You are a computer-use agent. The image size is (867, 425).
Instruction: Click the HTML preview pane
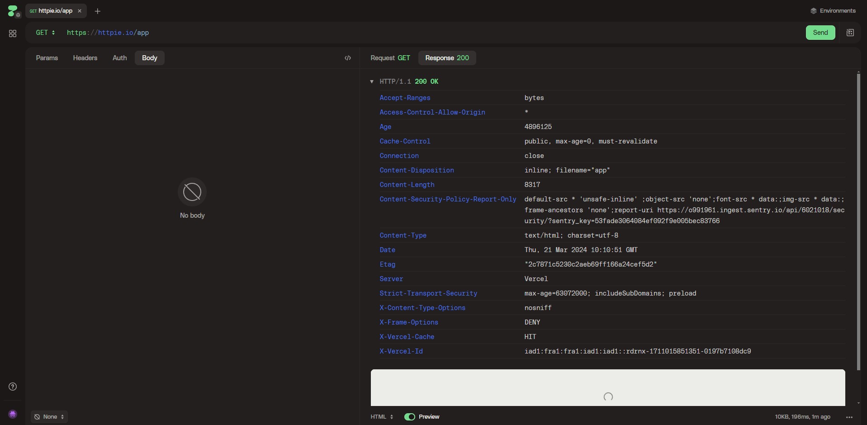tap(608, 388)
